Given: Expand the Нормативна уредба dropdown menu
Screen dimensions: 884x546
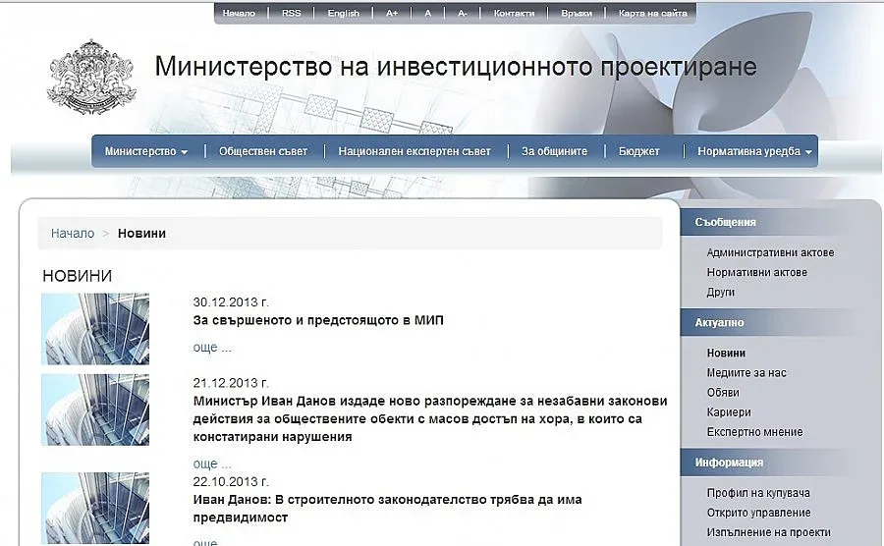Looking at the screenshot, I should [x=754, y=152].
